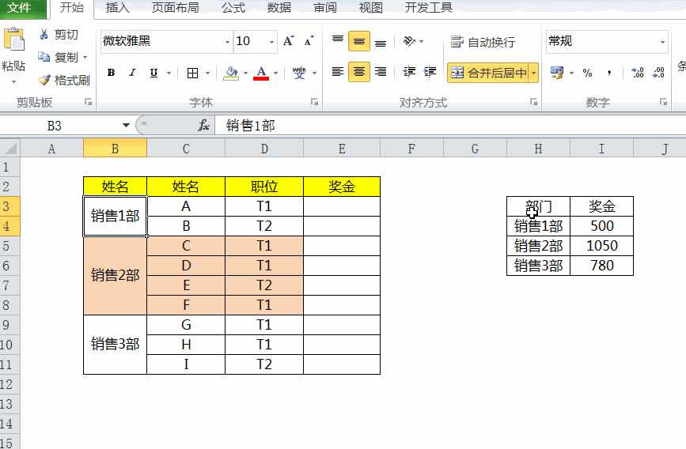This screenshot has height=449, width=686.
Task: Expand the Name Box dropdown
Action: [x=126, y=126]
